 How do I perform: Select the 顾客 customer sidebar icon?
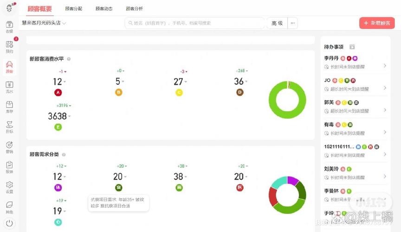click(9, 67)
